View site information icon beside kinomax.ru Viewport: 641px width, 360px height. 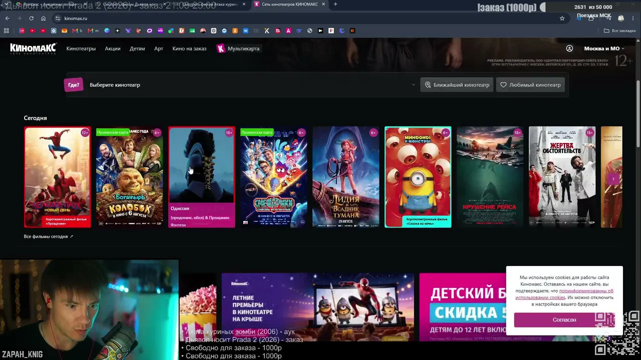58,18
